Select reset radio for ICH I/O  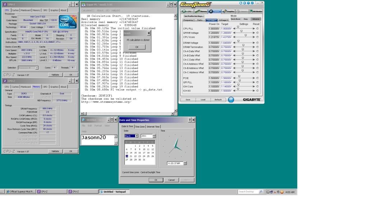click(257, 91)
